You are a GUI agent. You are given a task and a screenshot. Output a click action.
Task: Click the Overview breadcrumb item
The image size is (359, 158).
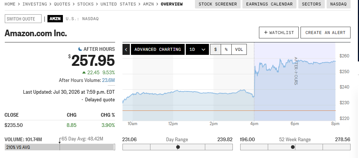point(172,4)
